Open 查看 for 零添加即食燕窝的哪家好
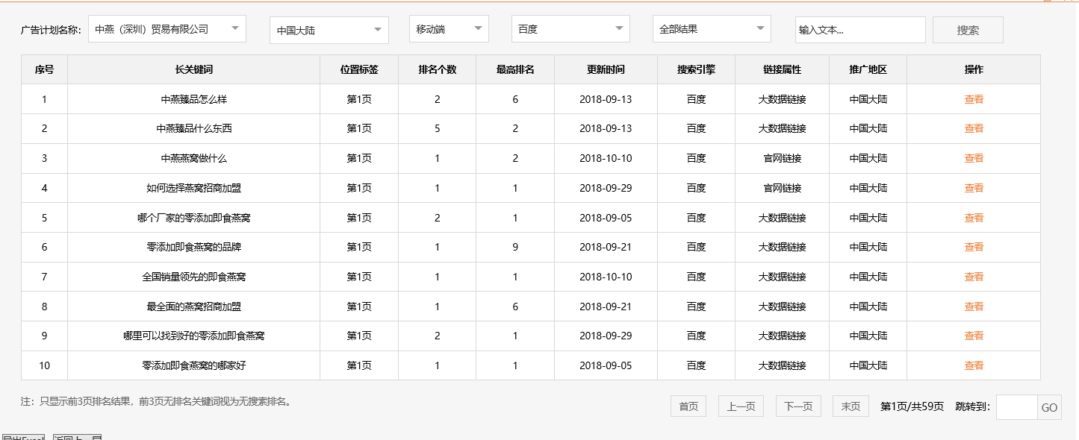 (x=974, y=365)
